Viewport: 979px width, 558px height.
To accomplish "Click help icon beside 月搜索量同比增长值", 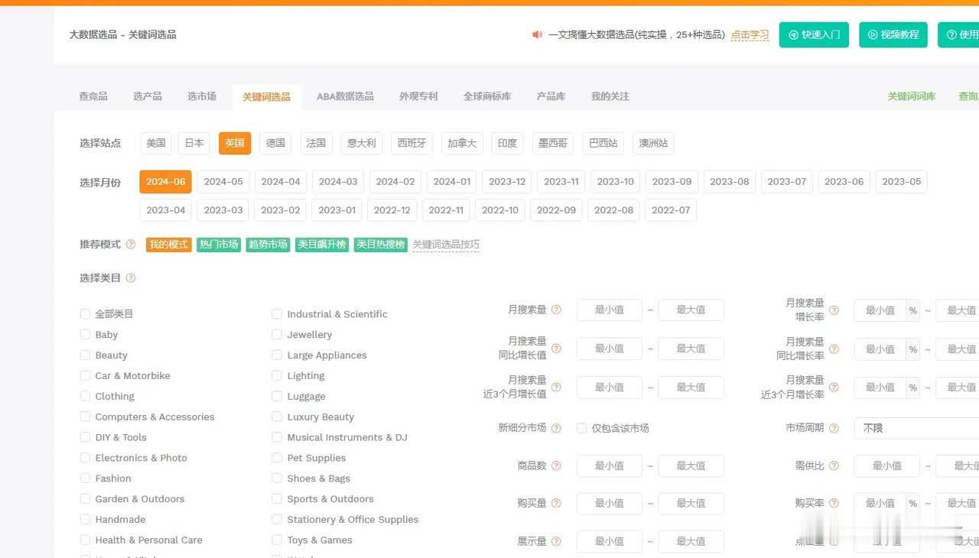I will 556,349.
